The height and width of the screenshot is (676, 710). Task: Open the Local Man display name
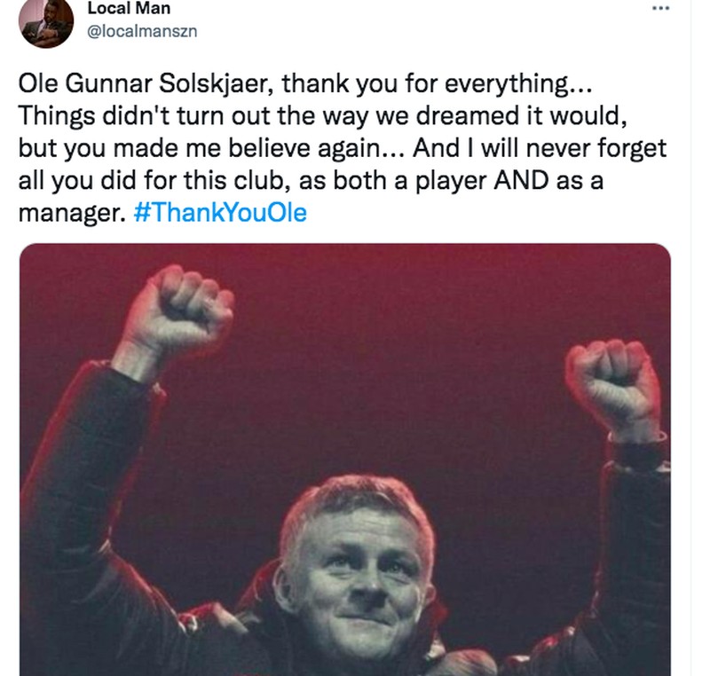pyautogui.click(x=129, y=9)
